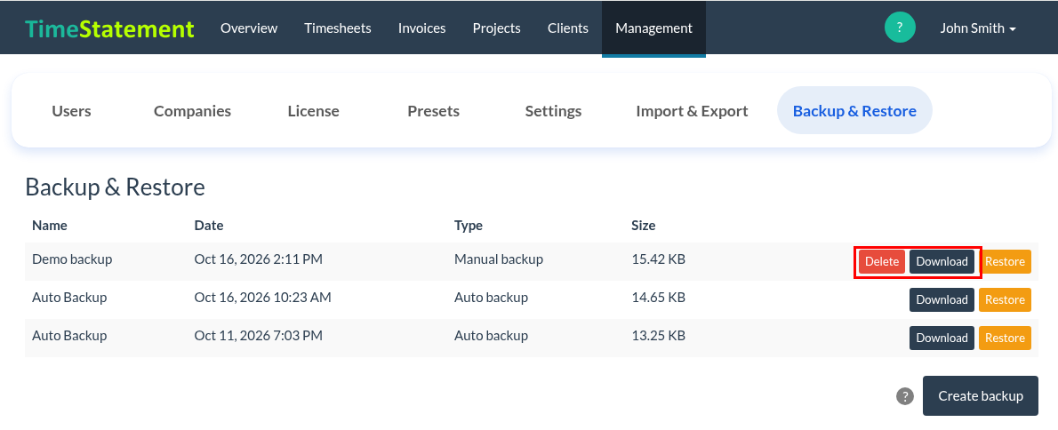
Task: Navigate to Projects
Action: coord(497,28)
